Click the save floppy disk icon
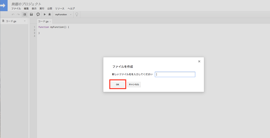This screenshot has width=270, height=138. pyautogui.click(x=31, y=15)
